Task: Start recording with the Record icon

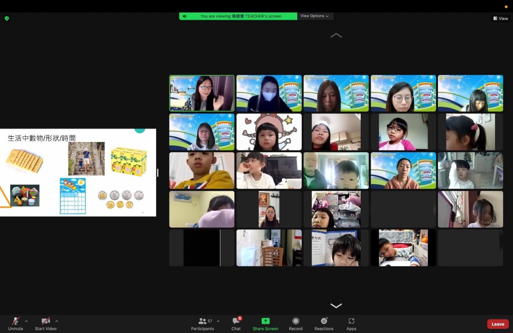Action: click(x=296, y=321)
